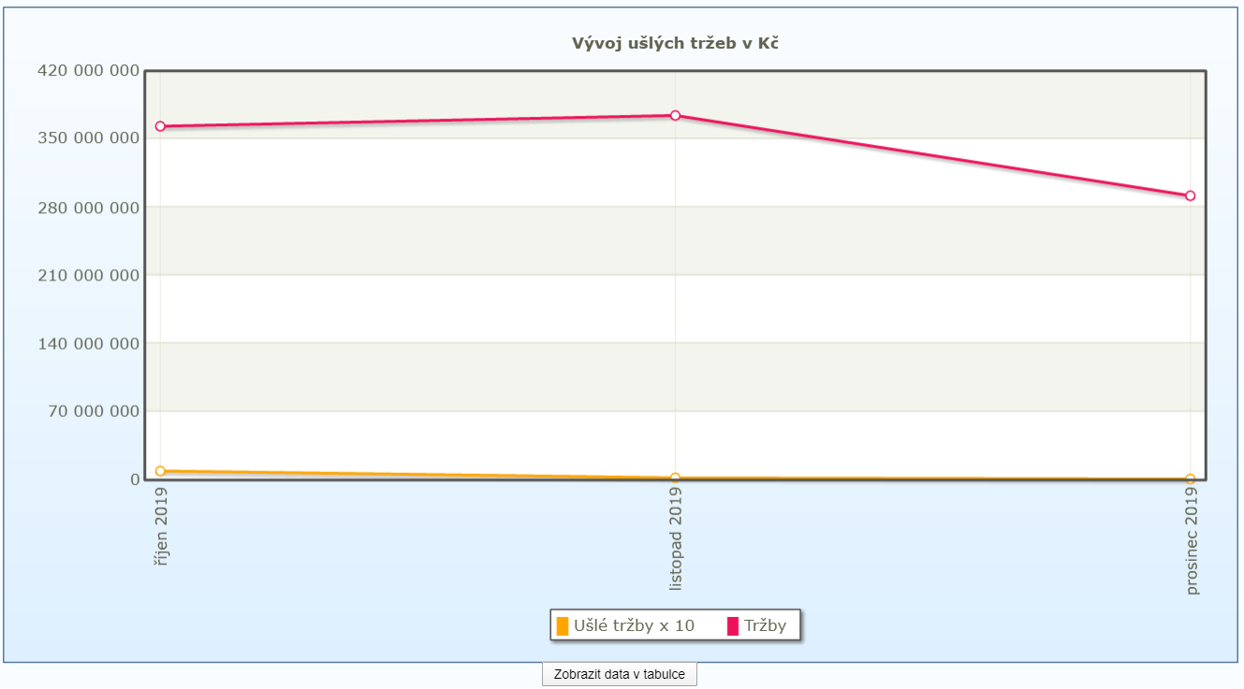Click the chart title 'Vývoj ušlých tržeb v Kč'

[x=675, y=43]
